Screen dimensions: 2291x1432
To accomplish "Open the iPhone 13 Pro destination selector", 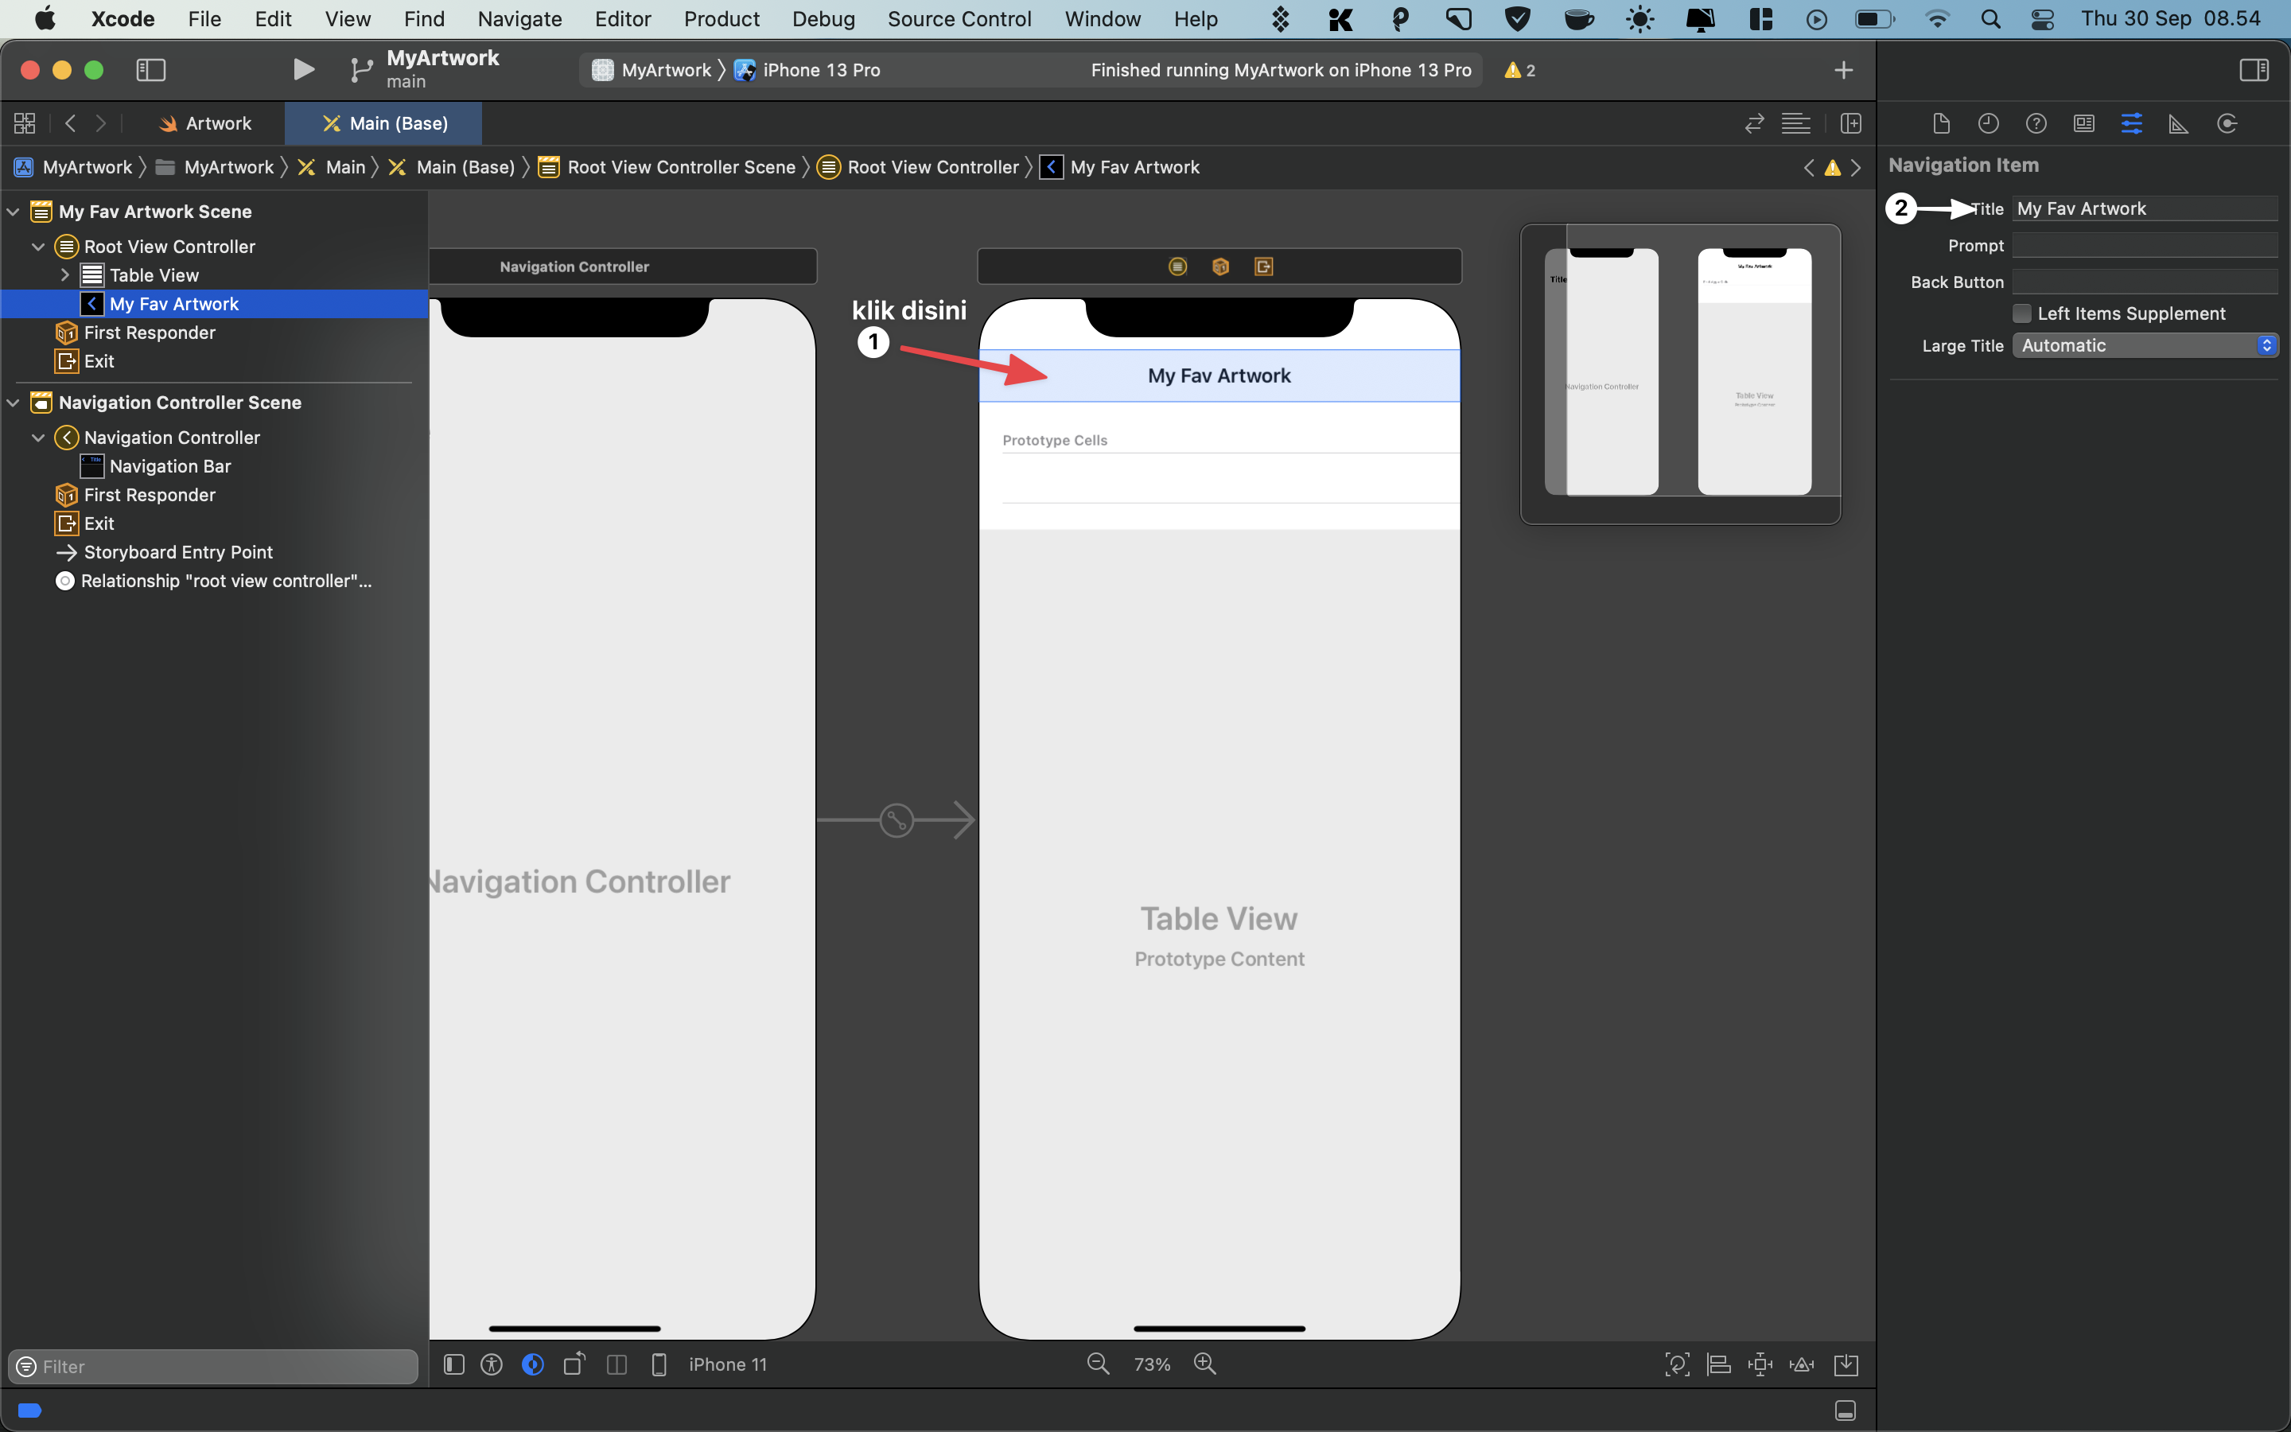I will 807,70.
